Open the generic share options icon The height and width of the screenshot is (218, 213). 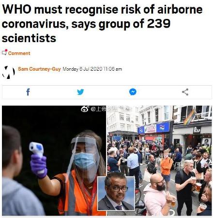[185, 92]
